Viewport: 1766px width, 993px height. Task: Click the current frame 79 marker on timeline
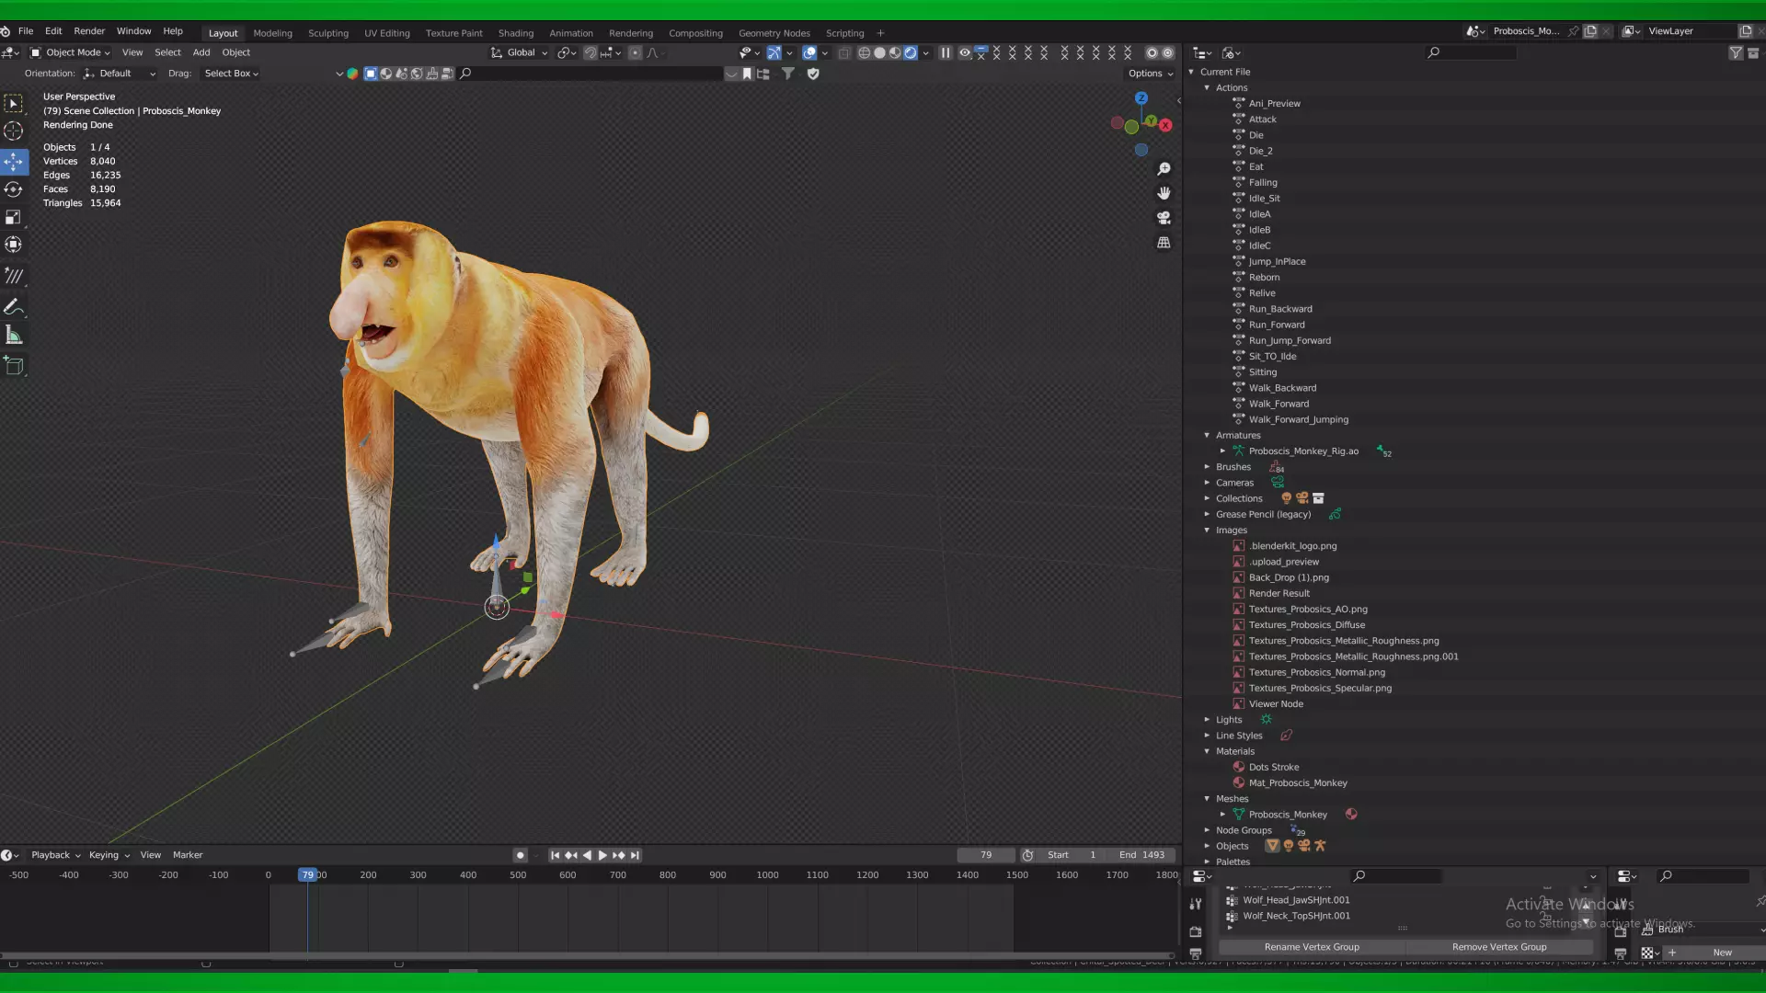pyautogui.click(x=307, y=875)
